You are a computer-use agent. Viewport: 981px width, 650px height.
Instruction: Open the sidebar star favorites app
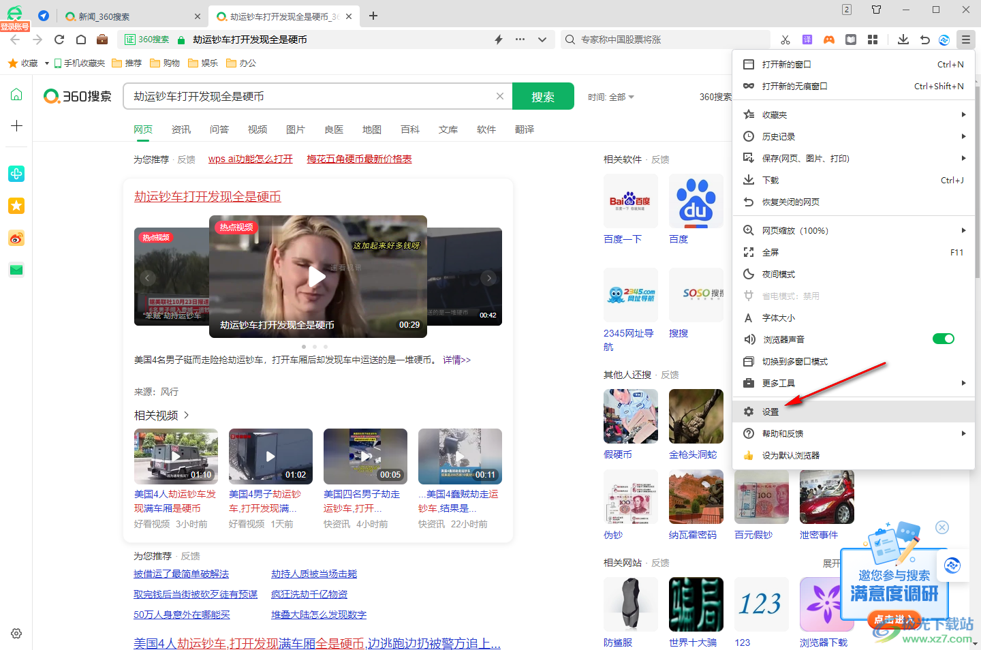tap(16, 206)
